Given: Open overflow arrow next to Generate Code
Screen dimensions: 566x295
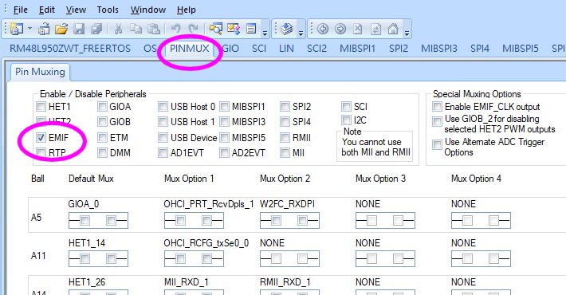Looking at the screenshot, I should (x=301, y=33).
